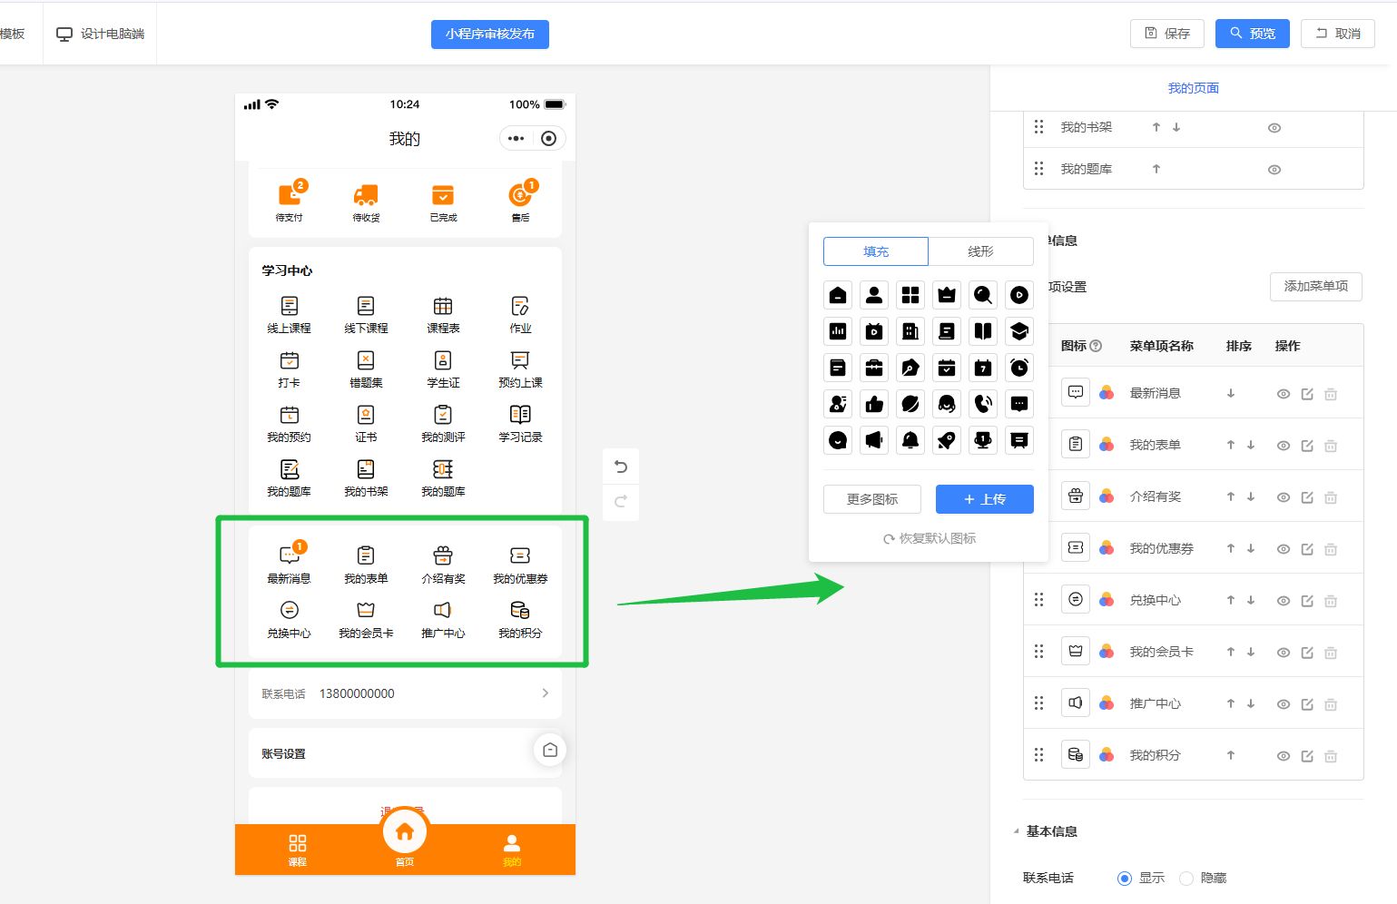Pick the briefcase icon in the icon picker
The width and height of the screenshot is (1397, 904).
[x=874, y=368]
